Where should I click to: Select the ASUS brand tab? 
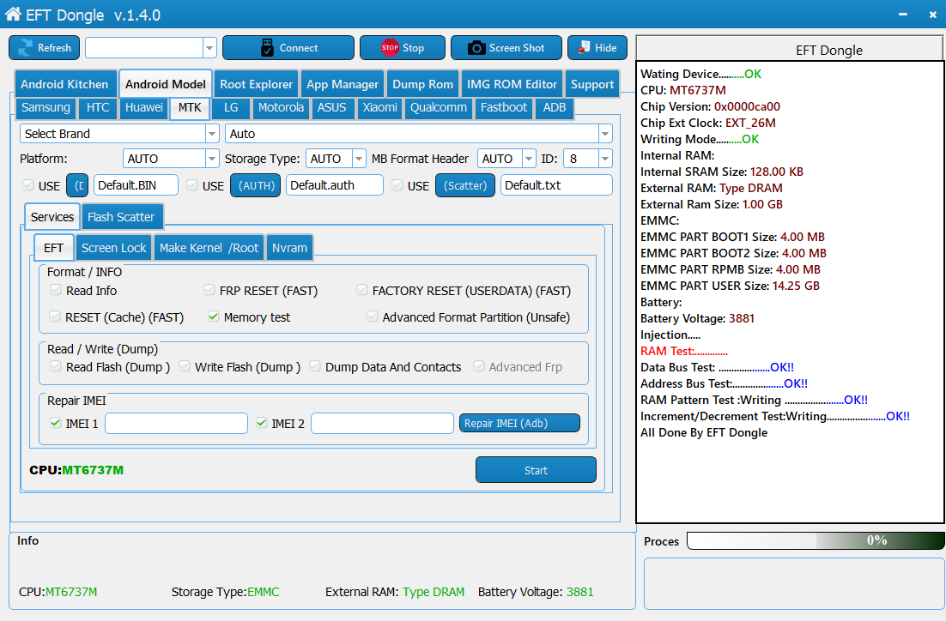pos(332,107)
